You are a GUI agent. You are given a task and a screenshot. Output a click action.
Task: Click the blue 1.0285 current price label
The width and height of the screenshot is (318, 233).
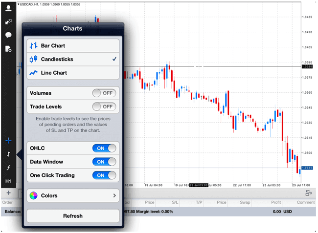(307, 168)
